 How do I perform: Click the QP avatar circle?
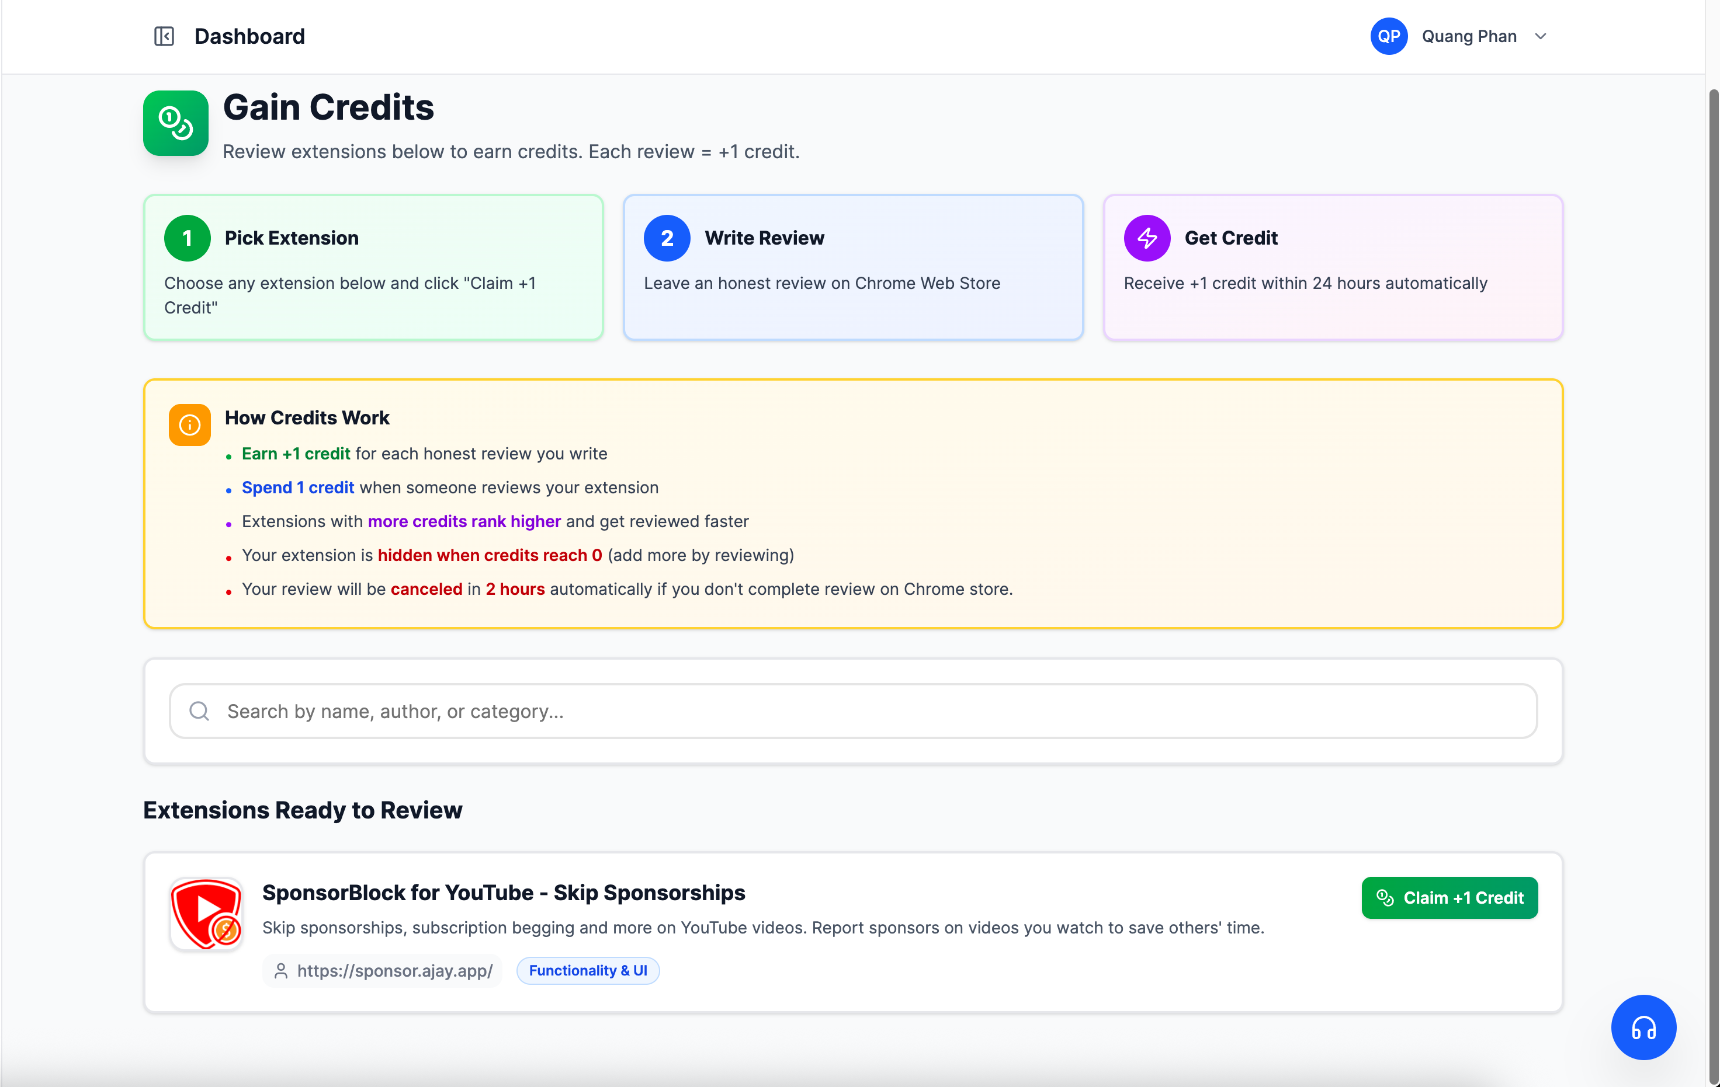[x=1389, y=36]
